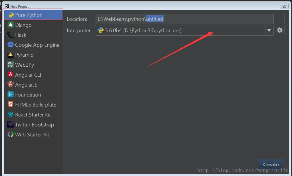
Task: Select Google App Engine label
Action: coord(37,45)
